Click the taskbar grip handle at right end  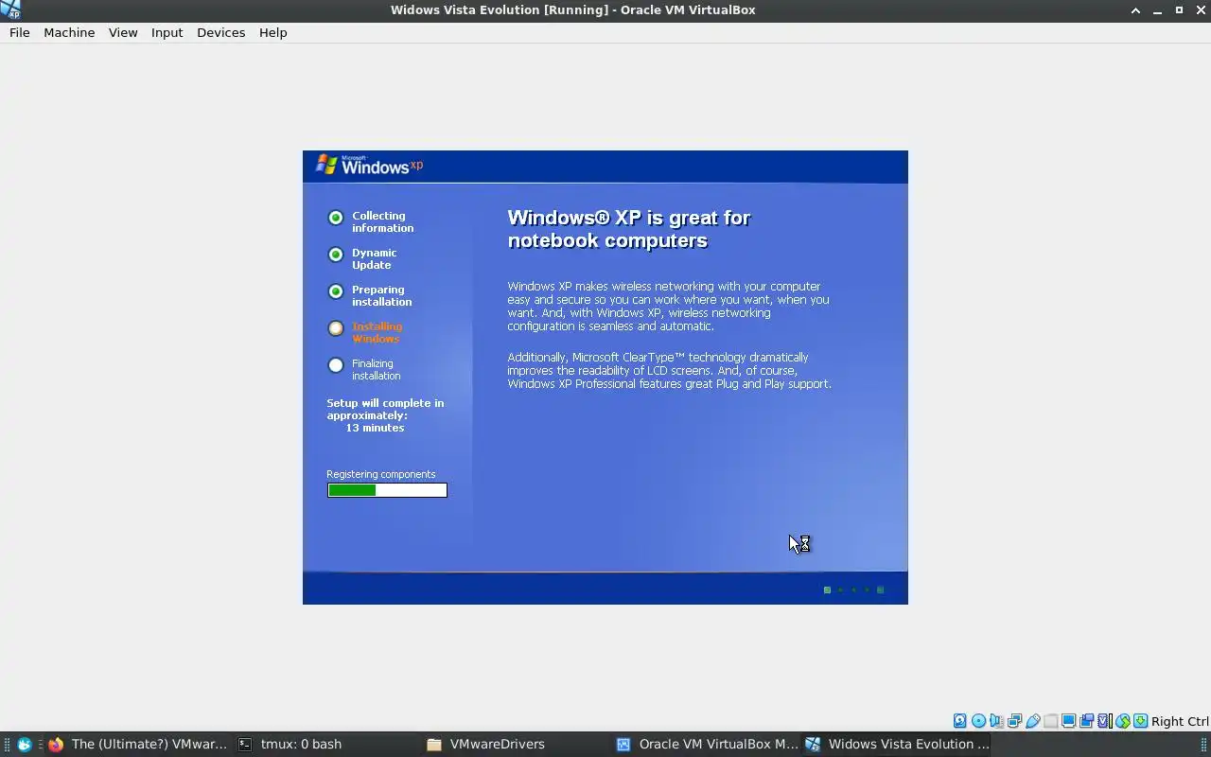click(x=1205, y=744)
